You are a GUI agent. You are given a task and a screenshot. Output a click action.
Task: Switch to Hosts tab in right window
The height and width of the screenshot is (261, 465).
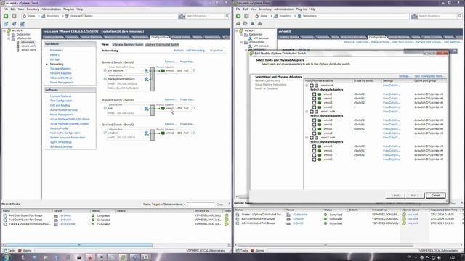(416, 37)
